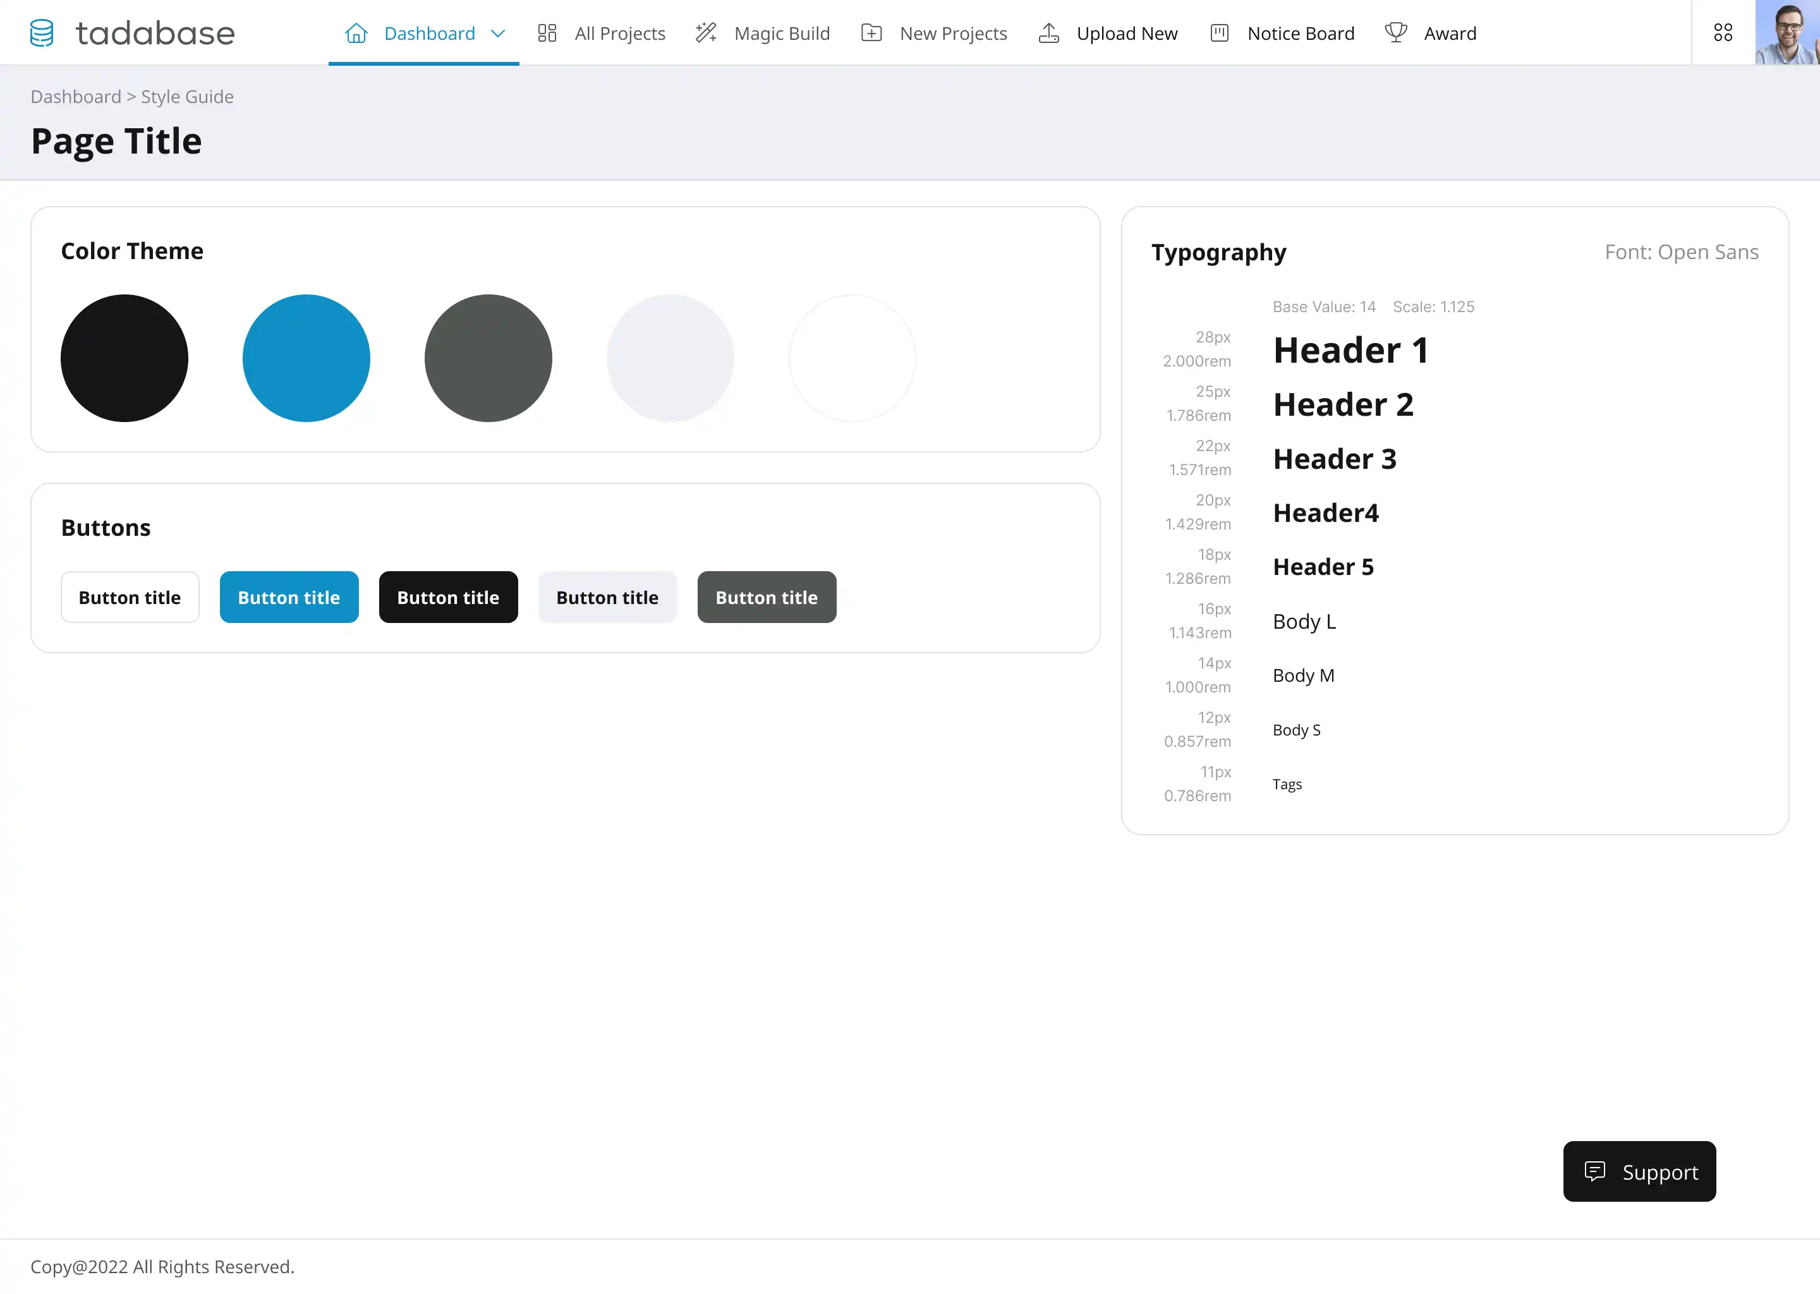Click the 1.786rem size label

click(x=1198, y=415)
